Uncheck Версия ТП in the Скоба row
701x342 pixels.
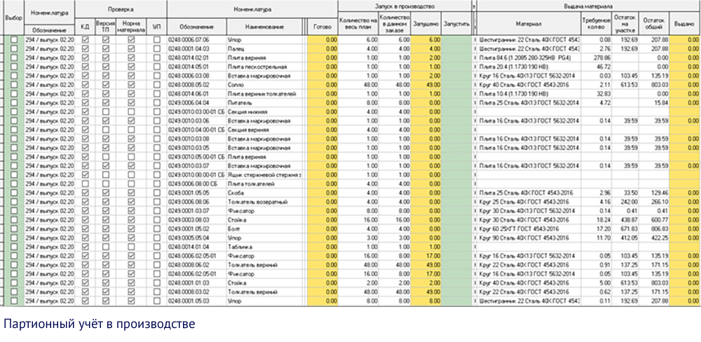[106, 193]
